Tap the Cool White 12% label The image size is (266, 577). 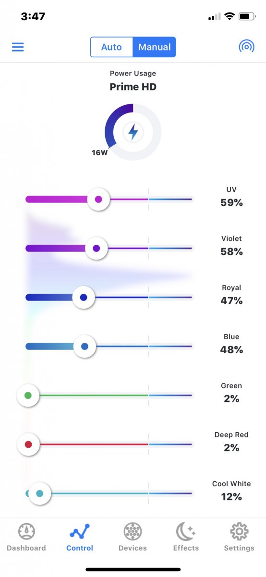pos(231,497)
